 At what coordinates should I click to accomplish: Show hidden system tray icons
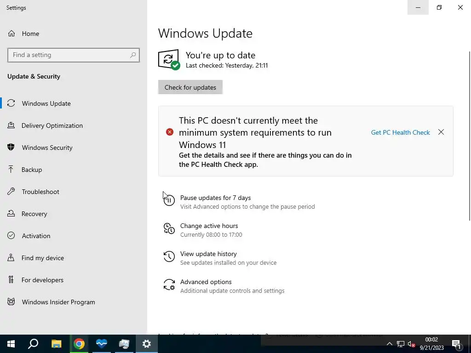tap(389, 344)
